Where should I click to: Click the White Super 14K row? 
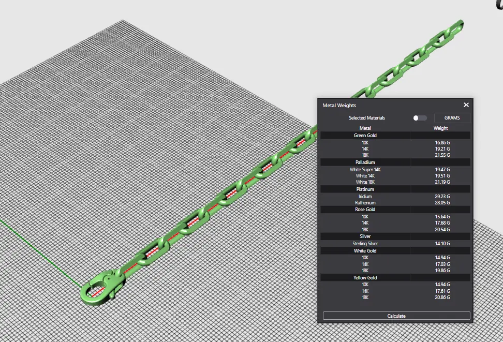coord(395,169)
